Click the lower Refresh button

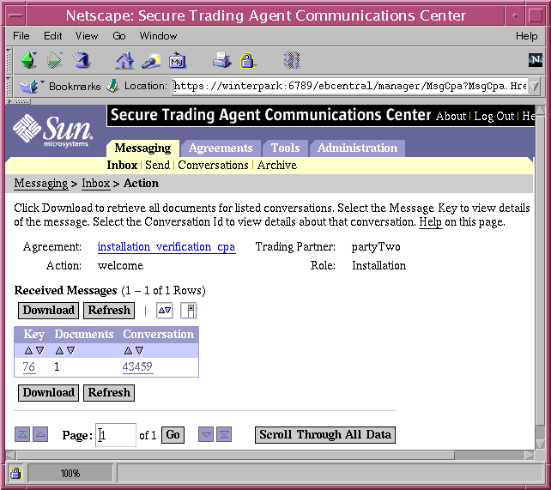point(109,393)
